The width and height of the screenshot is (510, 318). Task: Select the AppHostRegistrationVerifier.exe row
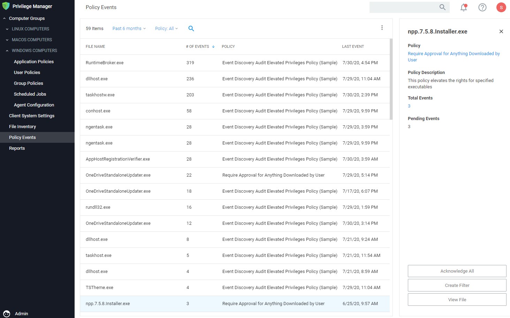coord(235,159)
